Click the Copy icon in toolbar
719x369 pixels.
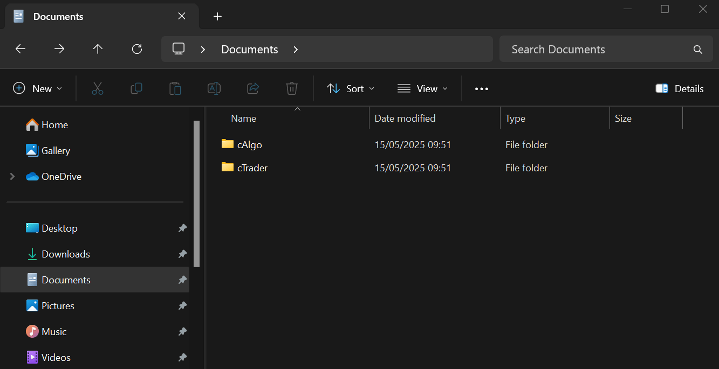pos(136,88)
